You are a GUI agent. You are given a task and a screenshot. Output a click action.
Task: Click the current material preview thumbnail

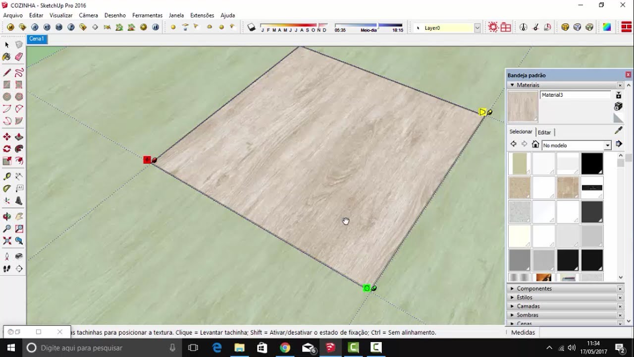click(523, 106)
